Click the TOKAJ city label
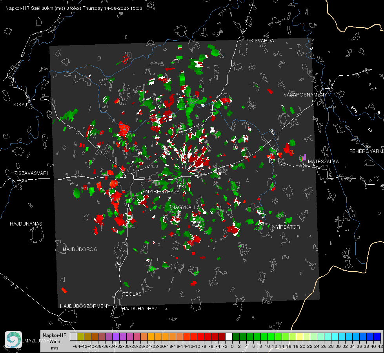This screenshot has width=384, height=353. click(x=19, y=105)
